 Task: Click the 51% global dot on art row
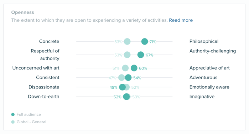click(x=125, y=68)
